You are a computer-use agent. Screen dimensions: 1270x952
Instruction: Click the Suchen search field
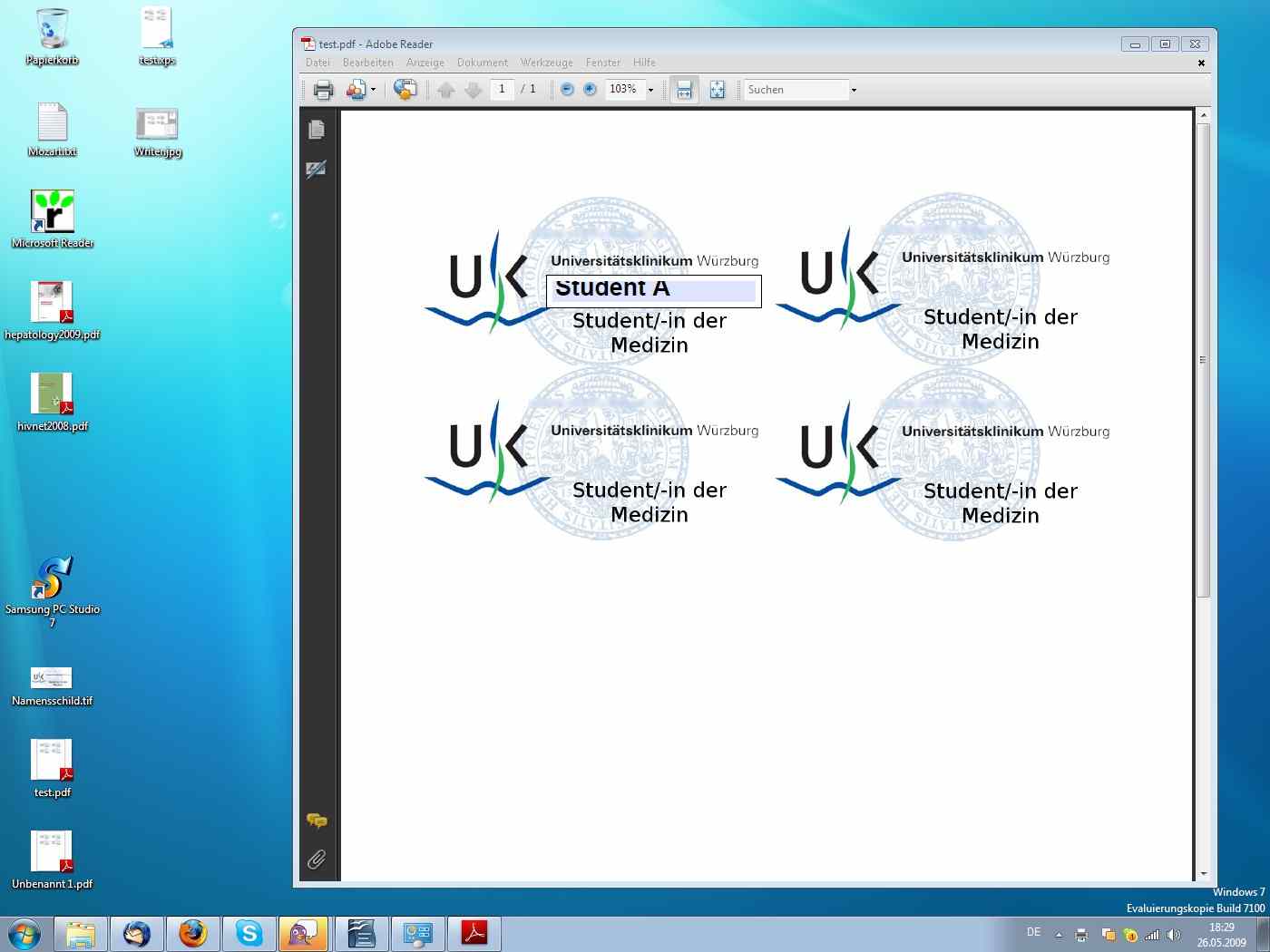pyautogui.click(x=796, y=90)
